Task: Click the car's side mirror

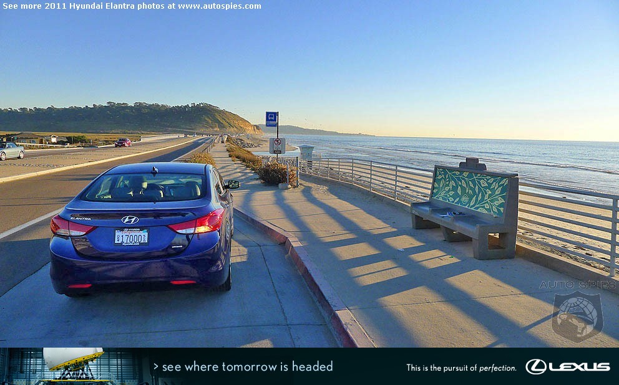Action: pyautogui.click(x=233, y=184)
